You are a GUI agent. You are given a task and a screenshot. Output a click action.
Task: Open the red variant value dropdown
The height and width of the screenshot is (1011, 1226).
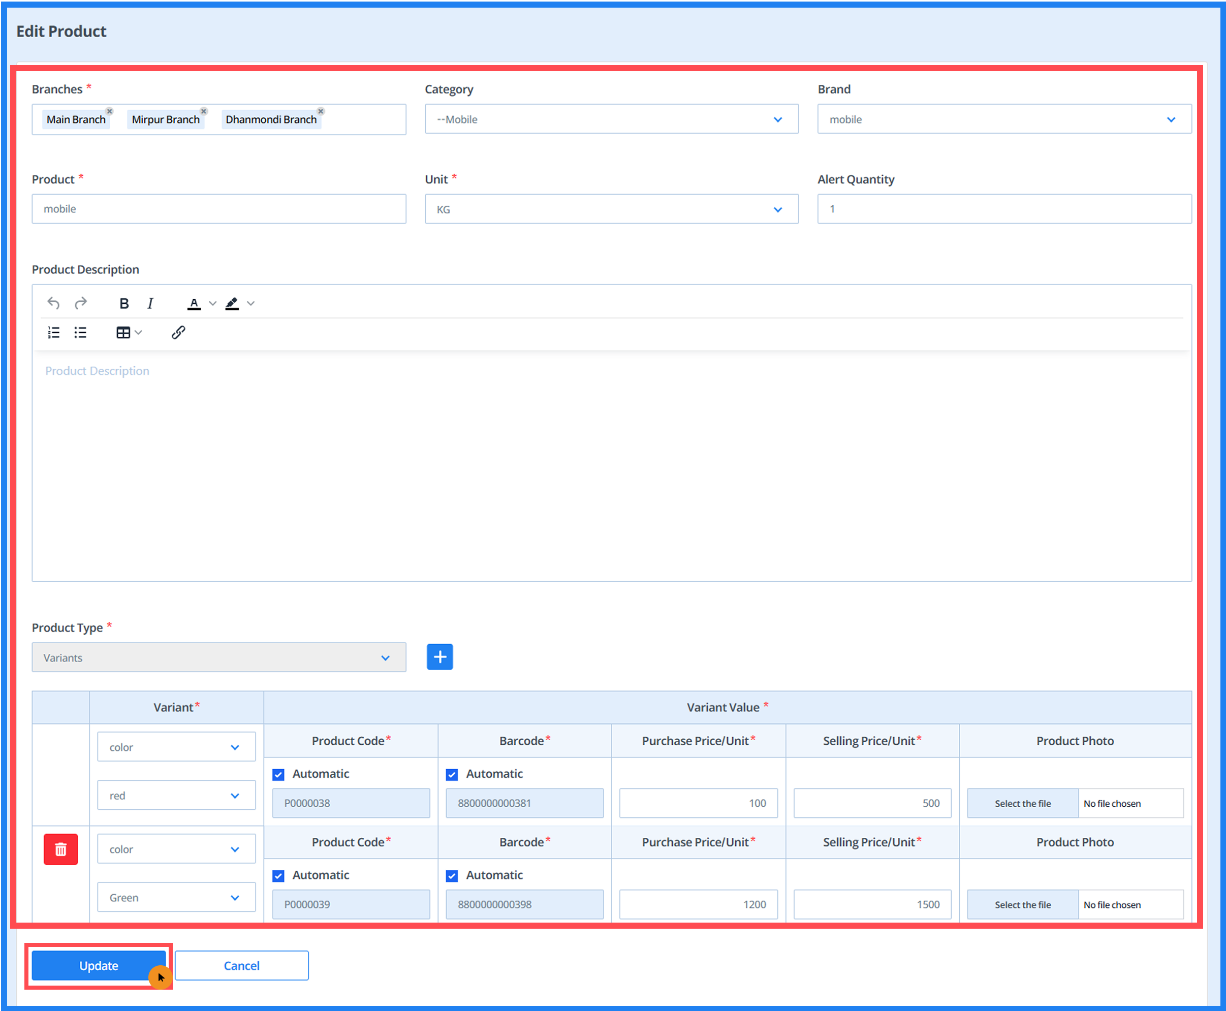point(176,796)
